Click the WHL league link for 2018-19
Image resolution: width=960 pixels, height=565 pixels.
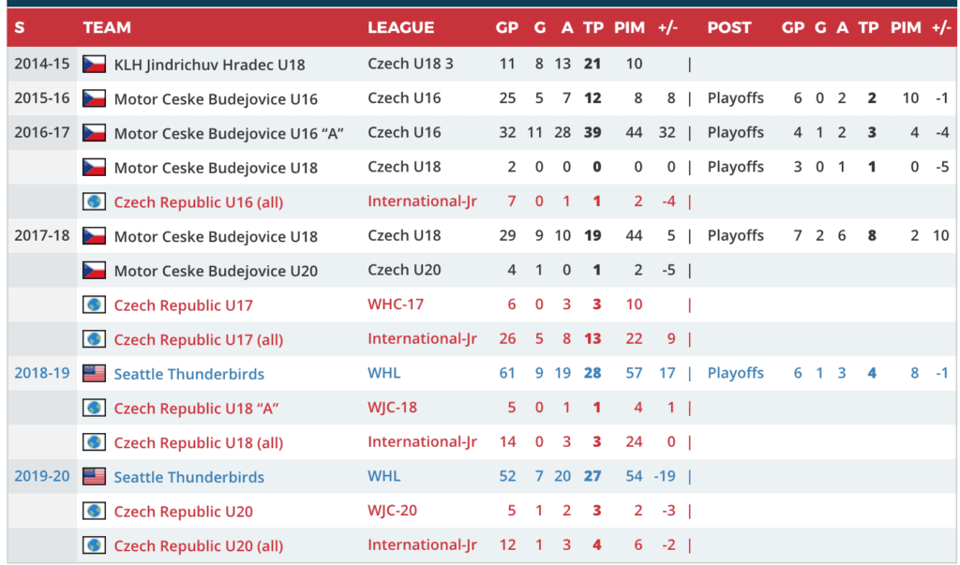(383, 373)
